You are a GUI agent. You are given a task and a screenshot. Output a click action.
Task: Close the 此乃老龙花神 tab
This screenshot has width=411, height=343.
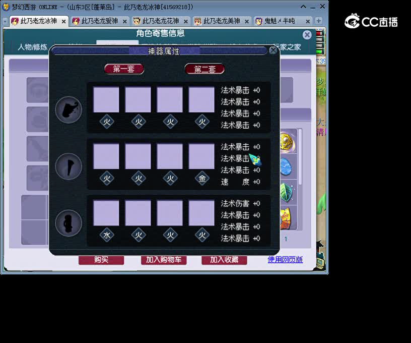click(185, 22)
